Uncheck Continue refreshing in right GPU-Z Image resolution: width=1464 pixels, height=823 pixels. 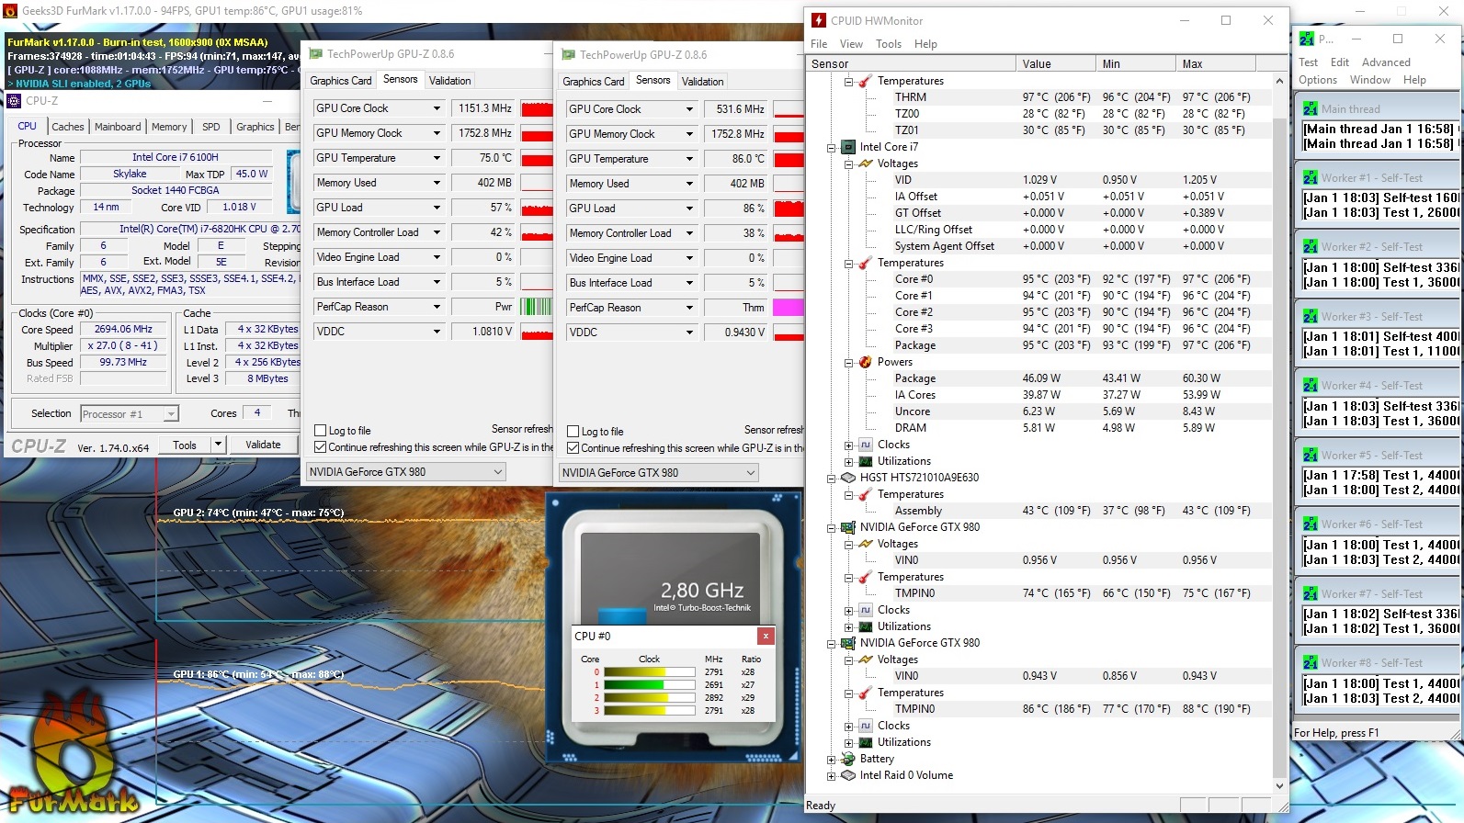pyautogui.click(x=573, y=448)
